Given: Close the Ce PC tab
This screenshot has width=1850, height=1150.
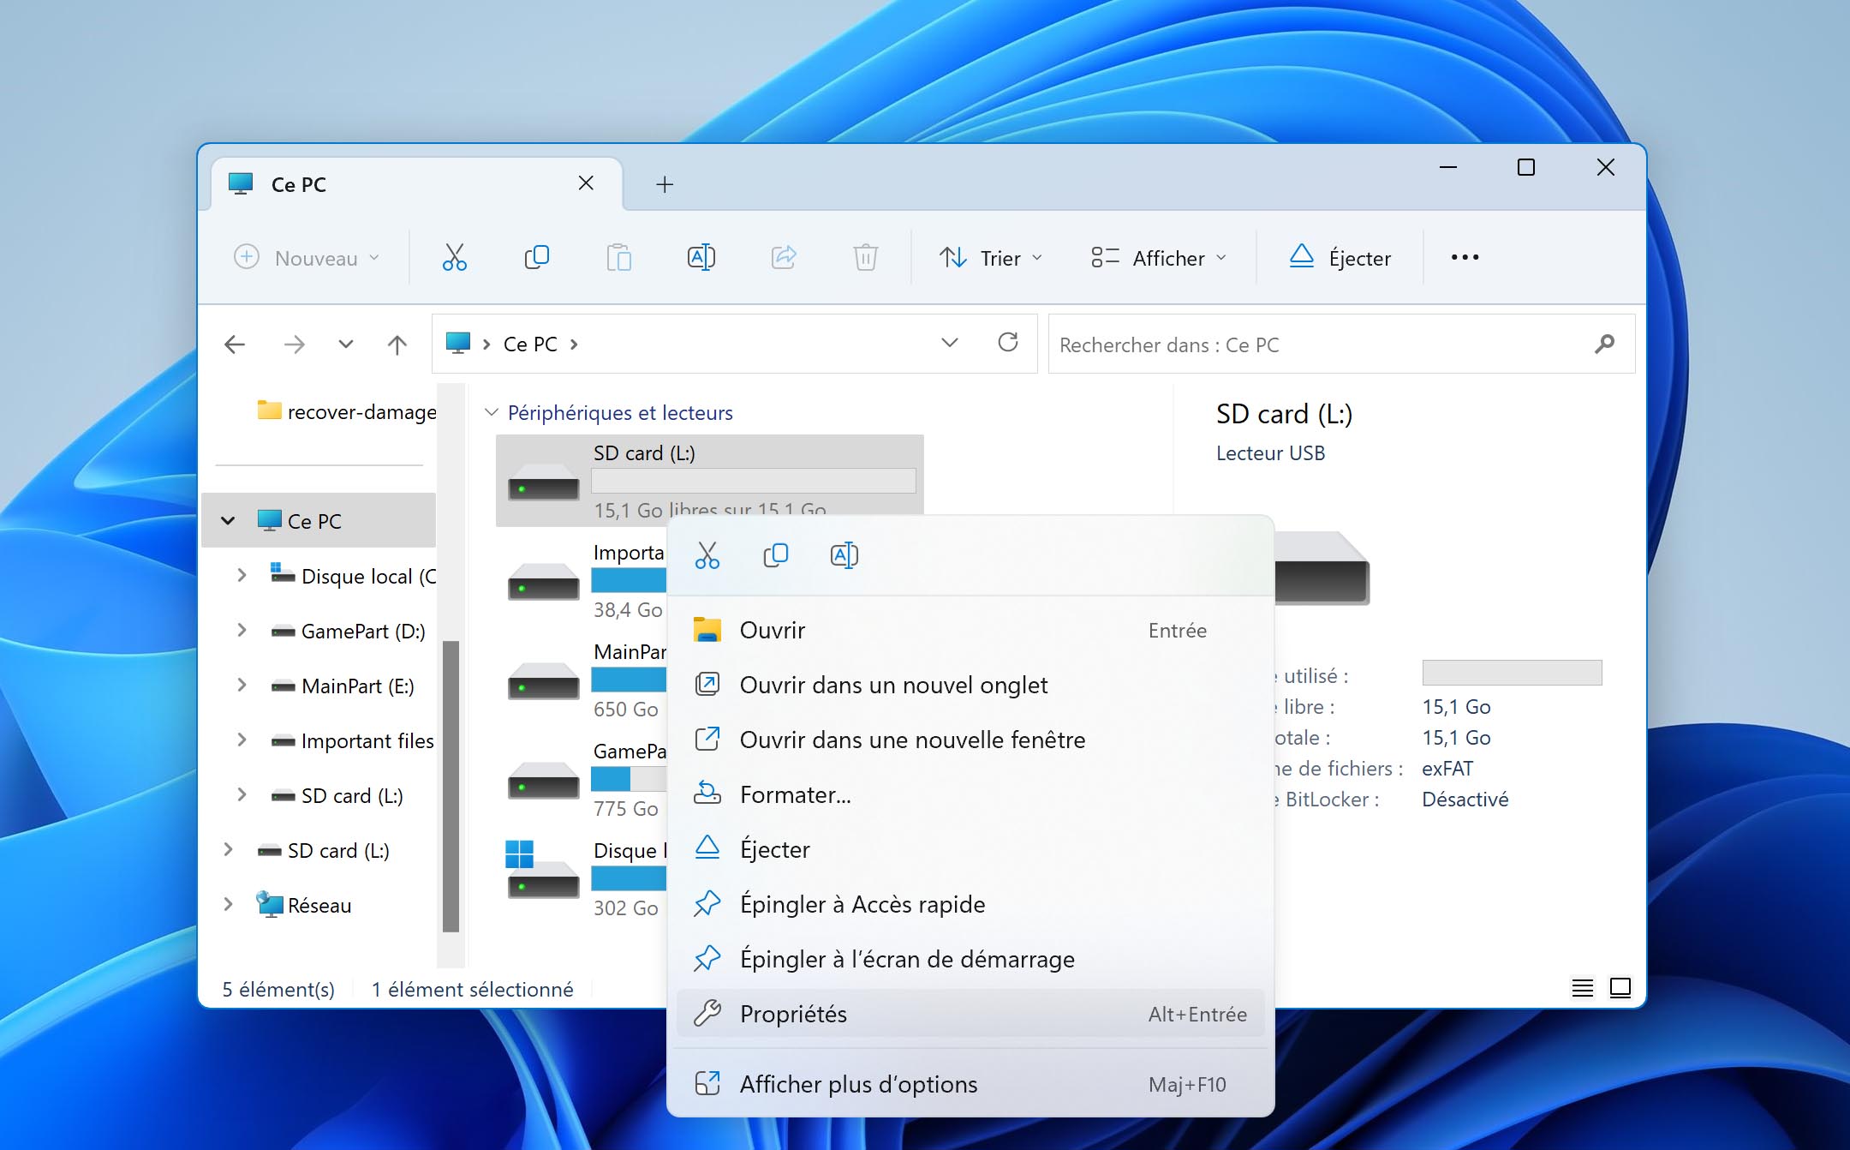Looking at the screenshot, I should (x=586, y=183).
